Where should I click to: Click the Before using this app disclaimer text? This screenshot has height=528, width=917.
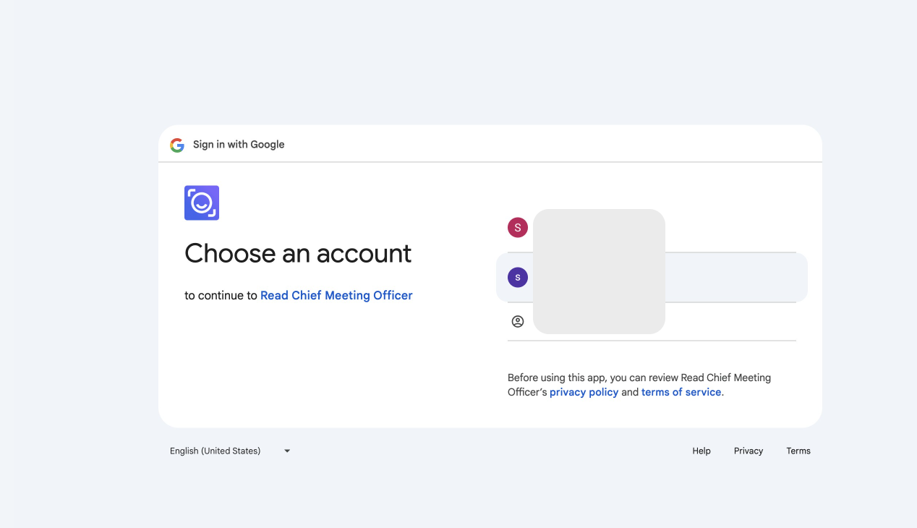639,385
